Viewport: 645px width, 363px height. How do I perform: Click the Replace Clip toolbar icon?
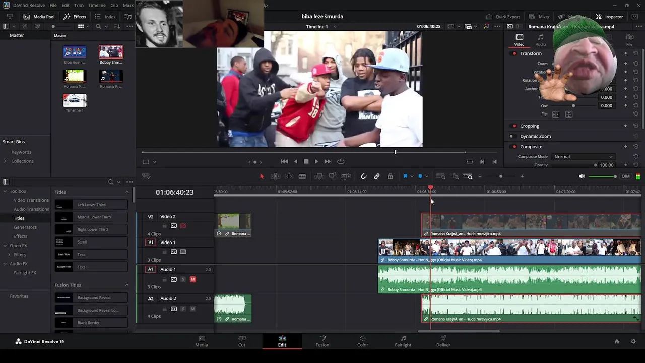click(x=346, y=176)
